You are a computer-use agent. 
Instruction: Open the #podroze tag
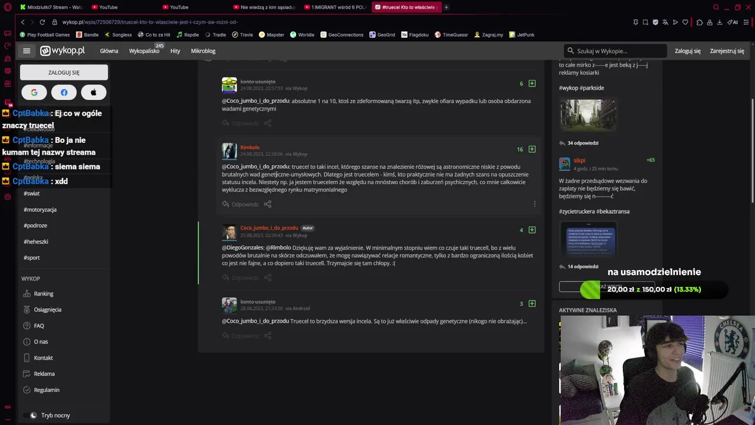tap(35, 225)
